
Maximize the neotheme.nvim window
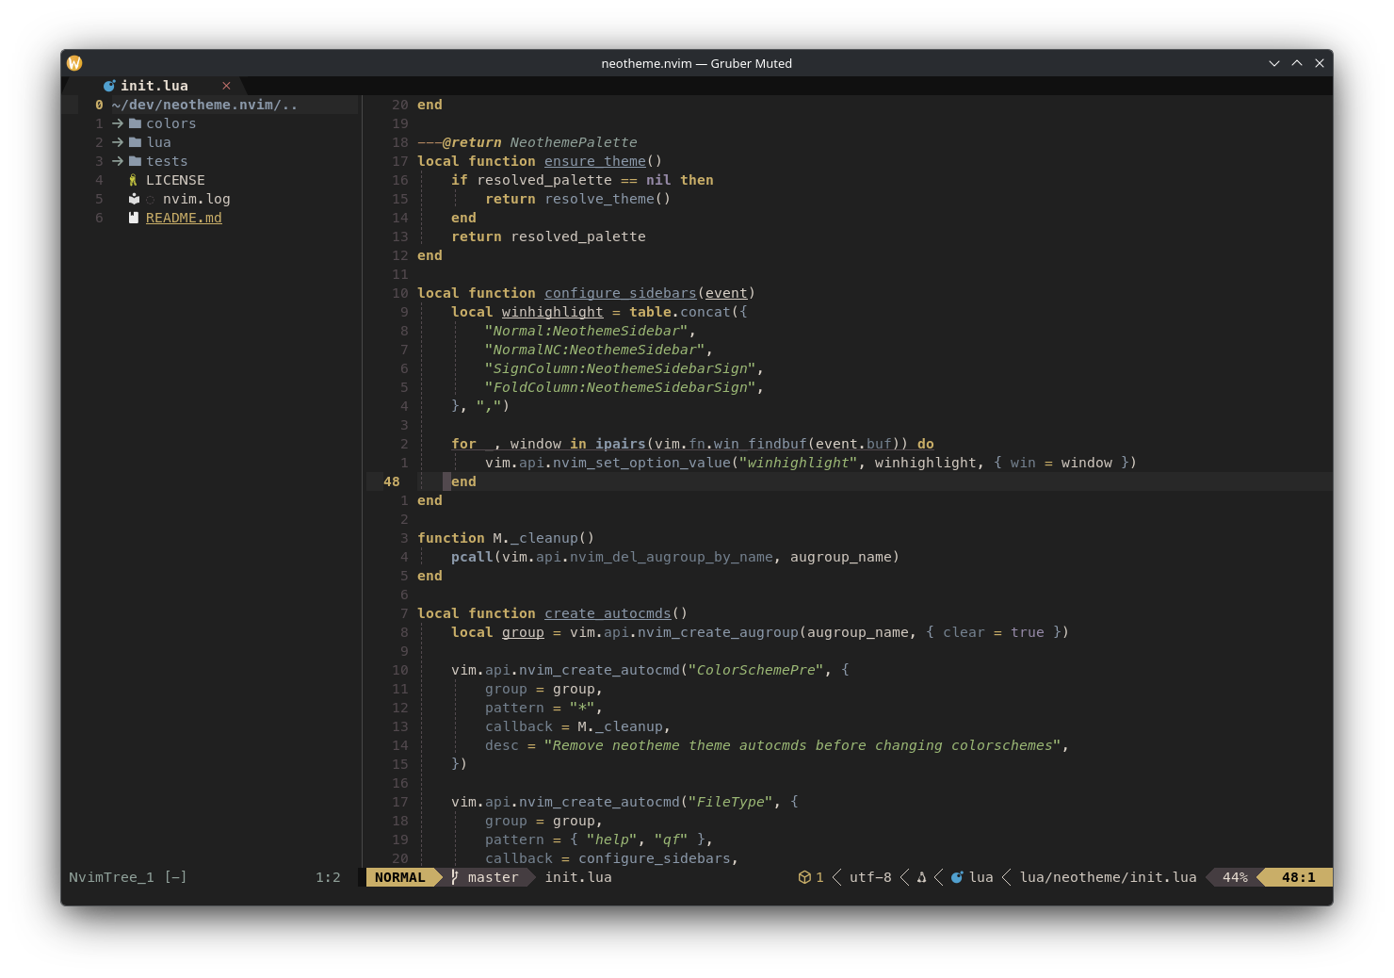1297,63
